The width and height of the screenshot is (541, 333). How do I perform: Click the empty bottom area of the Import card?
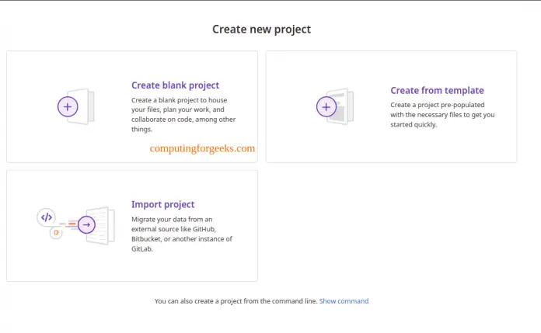[132, 268]
